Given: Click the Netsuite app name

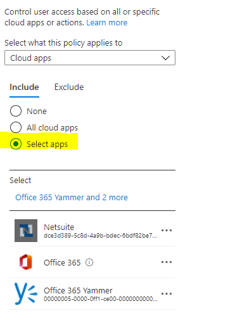Looking at the screenshot, I should coord(59,227).
